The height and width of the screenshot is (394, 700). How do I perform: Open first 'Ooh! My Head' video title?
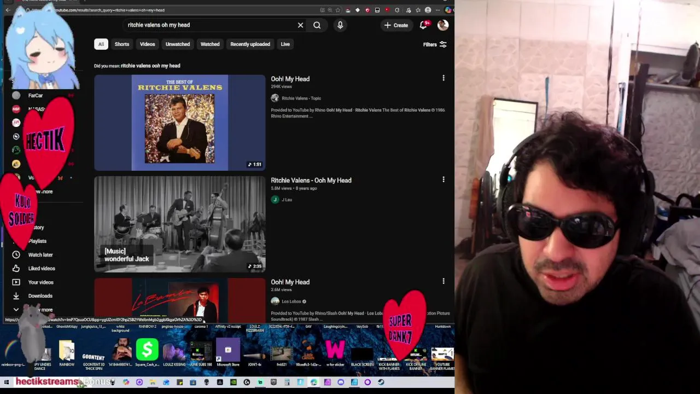click(x=290, y=79)
